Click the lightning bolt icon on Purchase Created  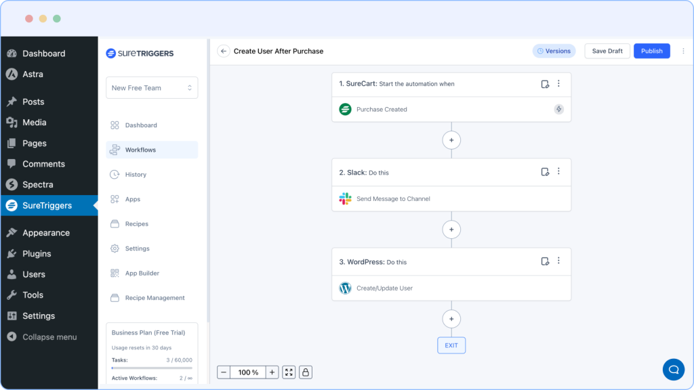click(x=558, y=109)
